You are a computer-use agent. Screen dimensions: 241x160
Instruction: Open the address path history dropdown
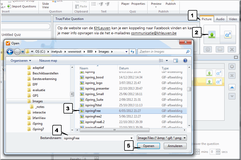point(127,52)
